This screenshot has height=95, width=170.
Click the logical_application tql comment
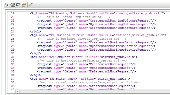click(74, 17)
